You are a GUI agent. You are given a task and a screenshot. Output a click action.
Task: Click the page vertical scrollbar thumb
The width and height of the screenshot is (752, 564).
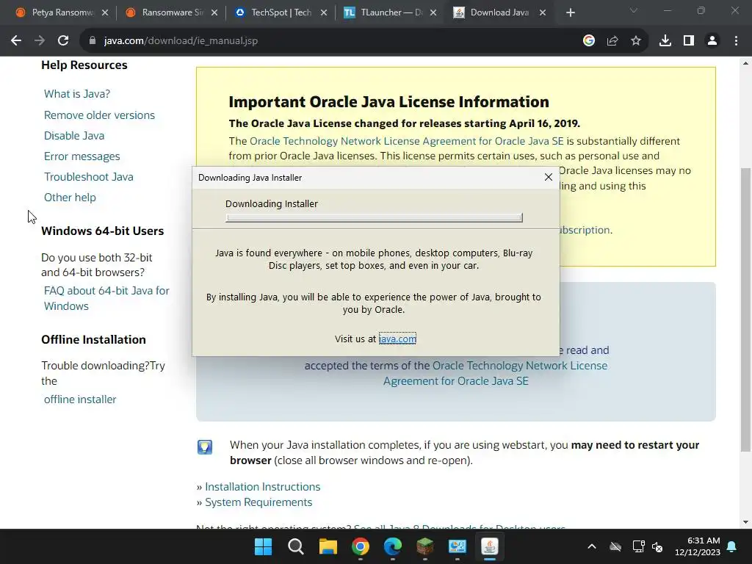click(x=745, y=310)
